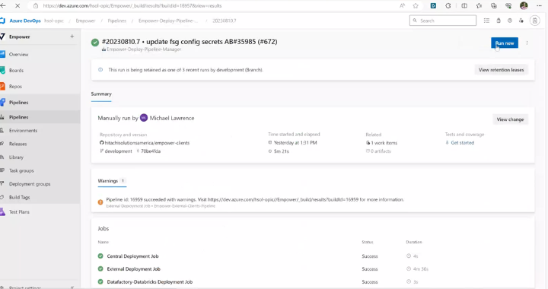Open the browser Collections icon
Screen dimensions: 548x289
pos(493,5)
